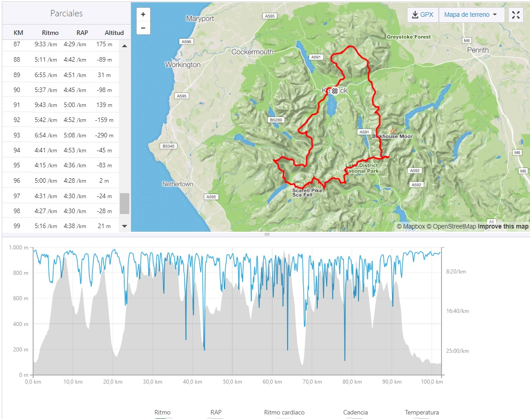The height and width of the screenshot is (419, 530).
Task: Enable the Cadencia chart switch
Action: 355,418
